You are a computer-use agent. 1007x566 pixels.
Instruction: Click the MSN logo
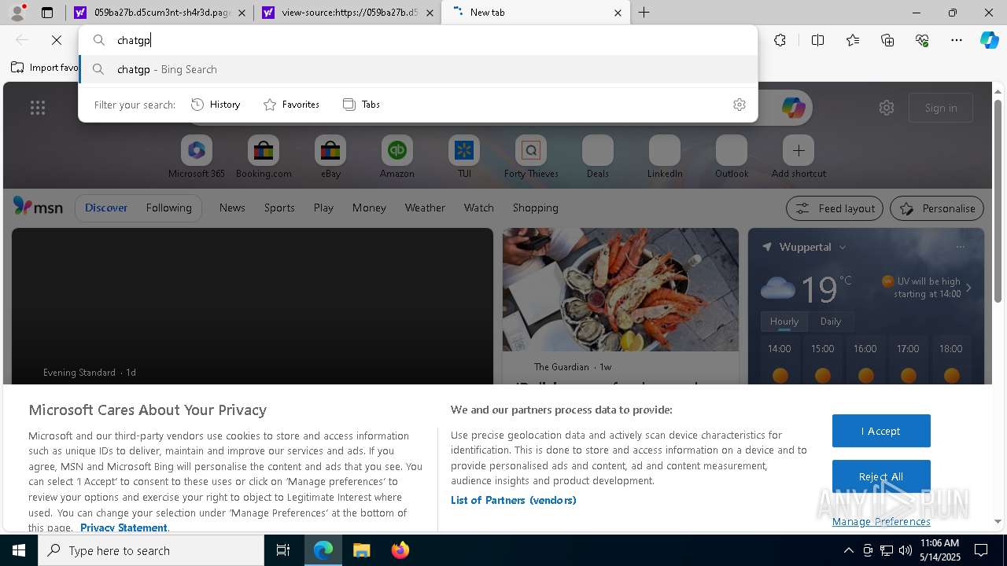click(x=38, y=207)
